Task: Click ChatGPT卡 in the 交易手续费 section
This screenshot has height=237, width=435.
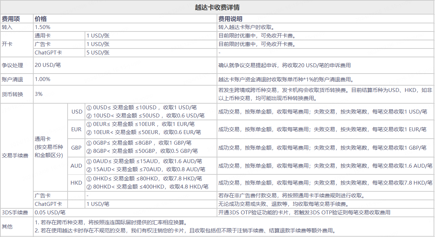Action: tap(48, 204)
